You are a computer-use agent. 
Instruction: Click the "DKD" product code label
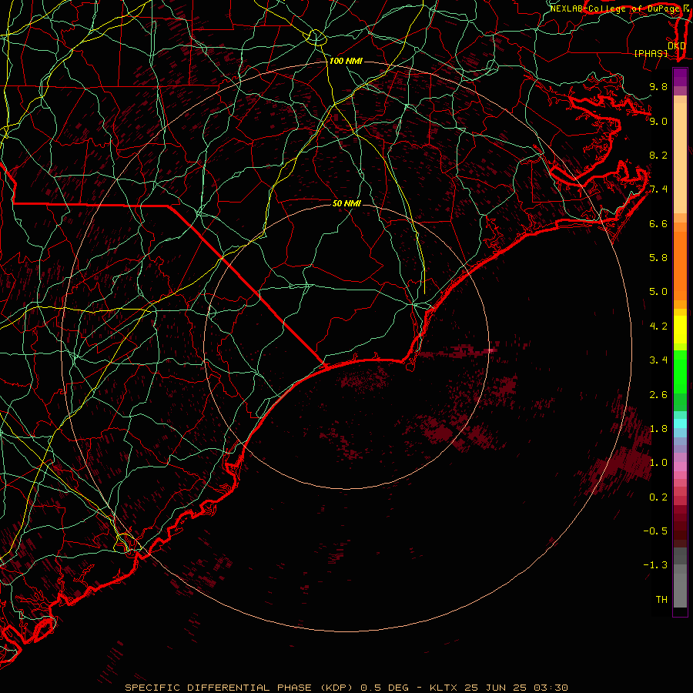676,46
